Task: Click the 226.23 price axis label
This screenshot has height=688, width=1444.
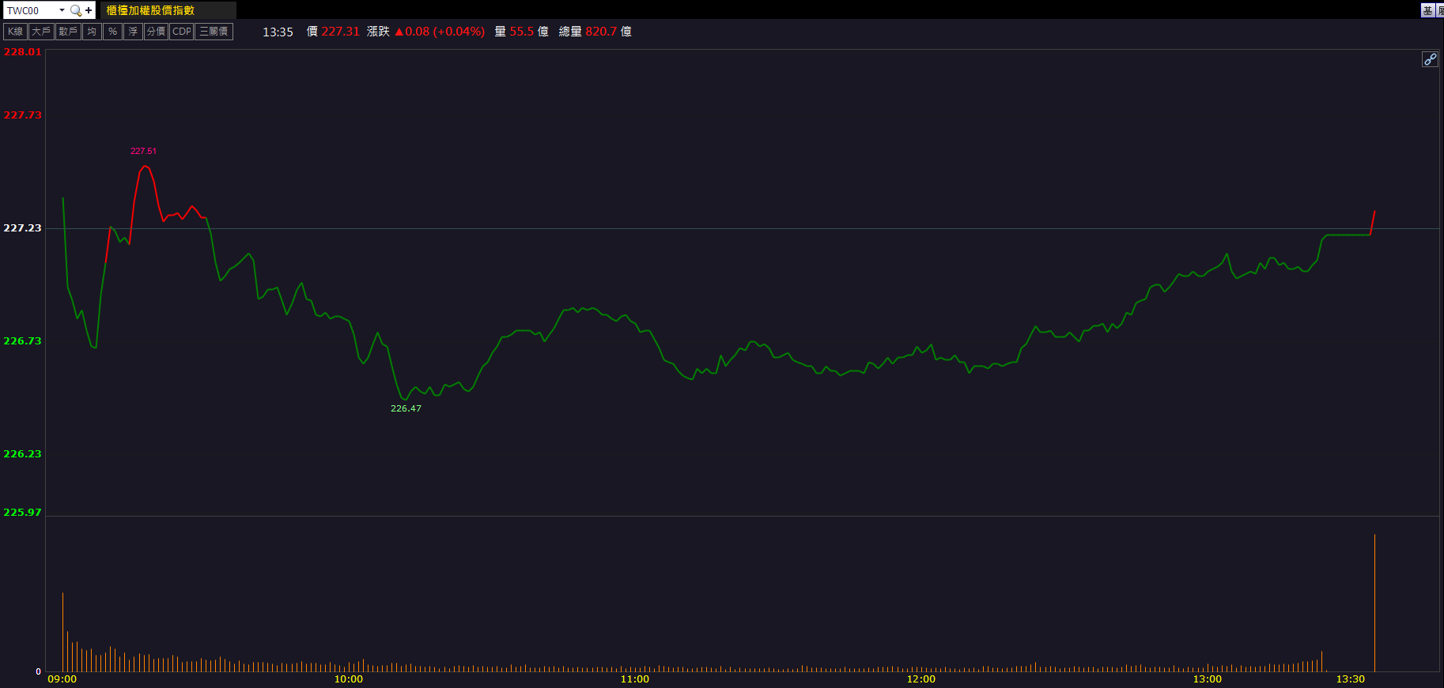Action: (22, 454)
